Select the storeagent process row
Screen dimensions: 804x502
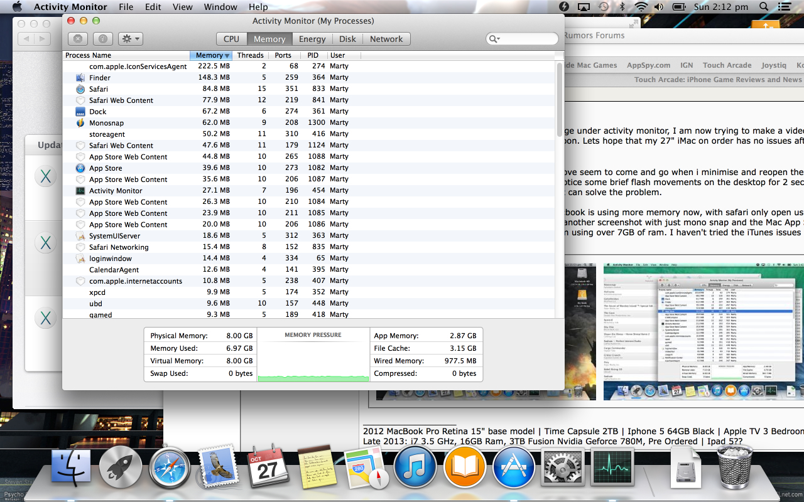click(308, 134)
